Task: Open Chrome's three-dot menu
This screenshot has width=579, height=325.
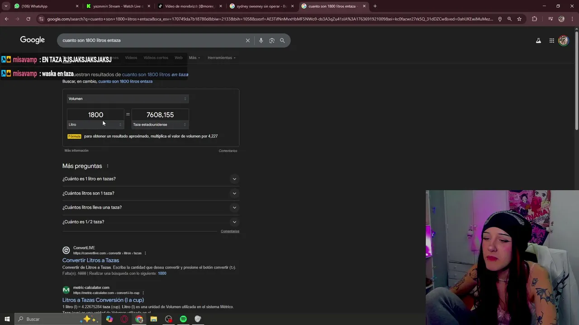Action: [x=572, y=19]
